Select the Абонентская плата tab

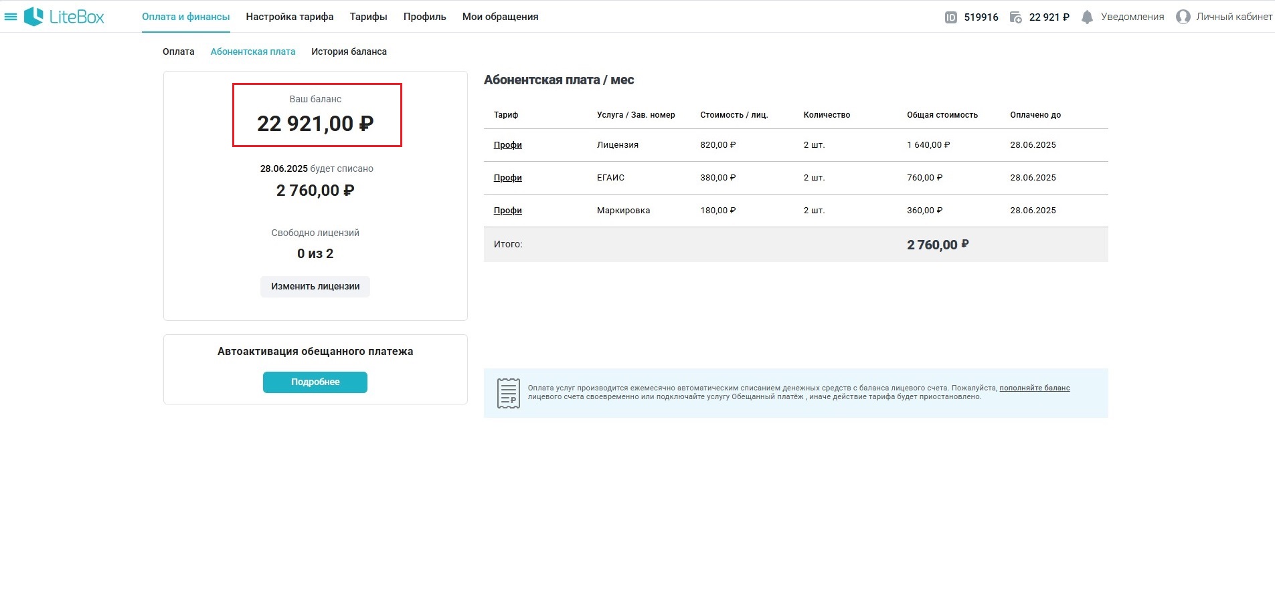tap(253, 51)
